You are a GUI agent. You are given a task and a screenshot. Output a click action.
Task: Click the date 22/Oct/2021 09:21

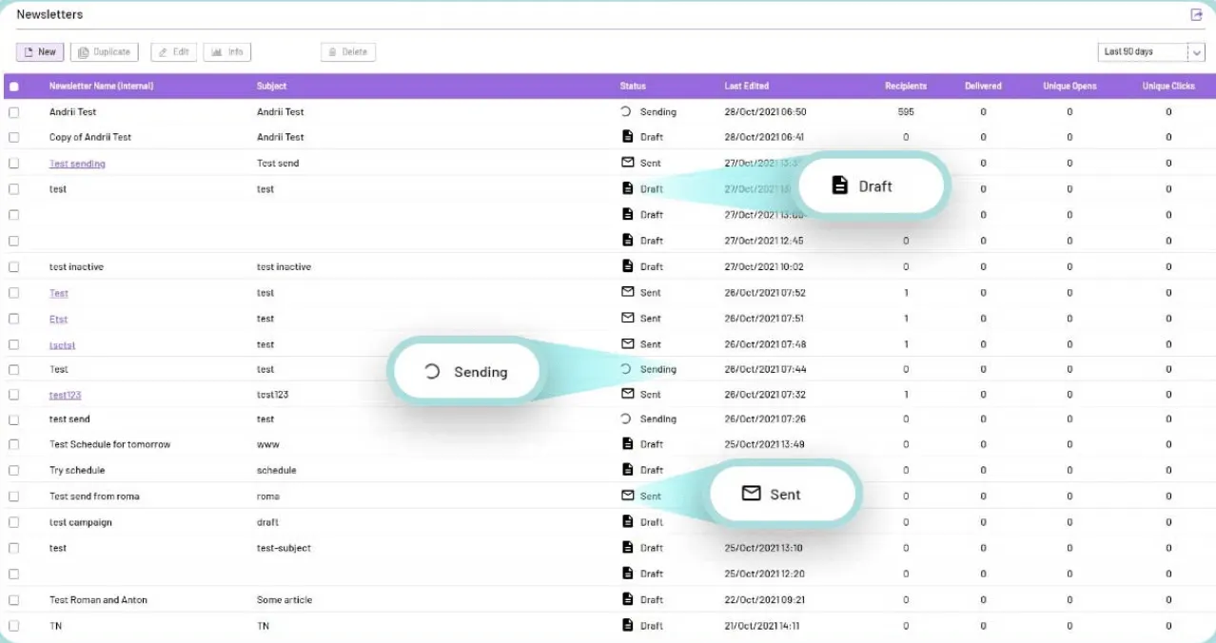click(764, 600)
